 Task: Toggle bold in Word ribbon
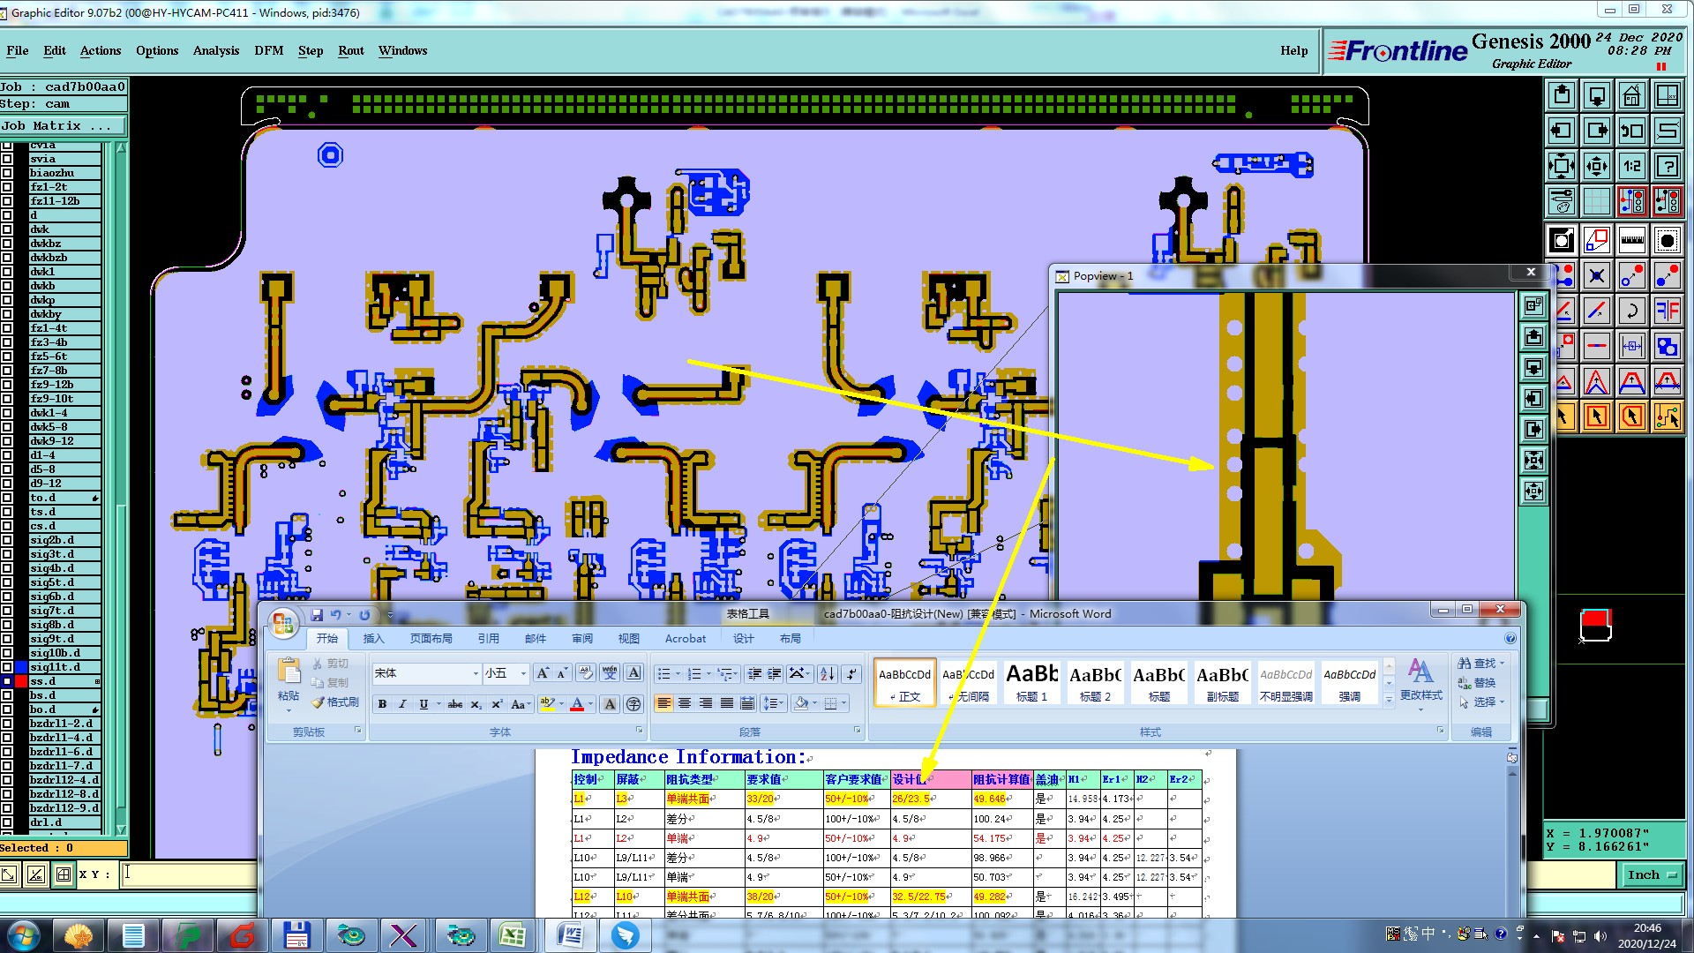tap(382, 704)
